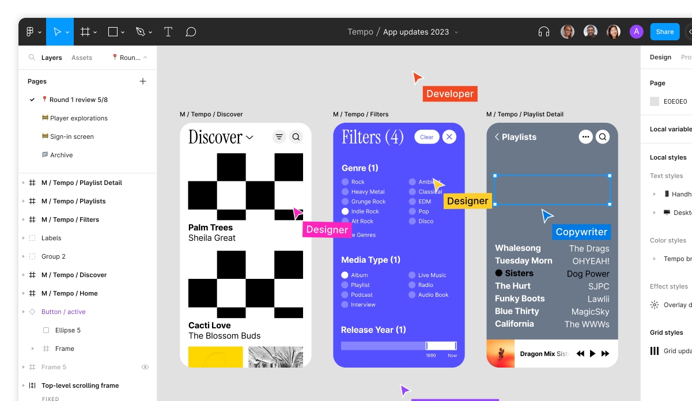Search layers using the magnifier icon
This screenshot has height=401, width=692.
(x=32, y=58)
